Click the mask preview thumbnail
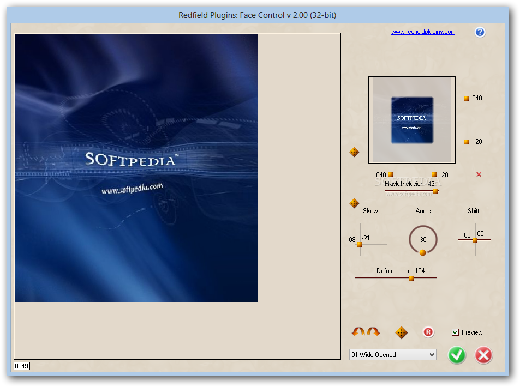The image size is (520, 387). (x=412, y=120)
